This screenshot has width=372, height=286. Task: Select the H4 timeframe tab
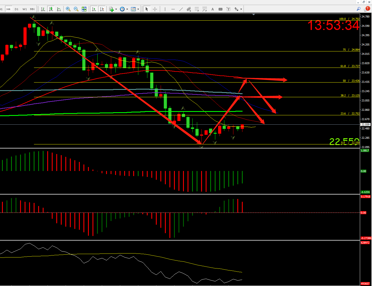[x=8, y=9]
